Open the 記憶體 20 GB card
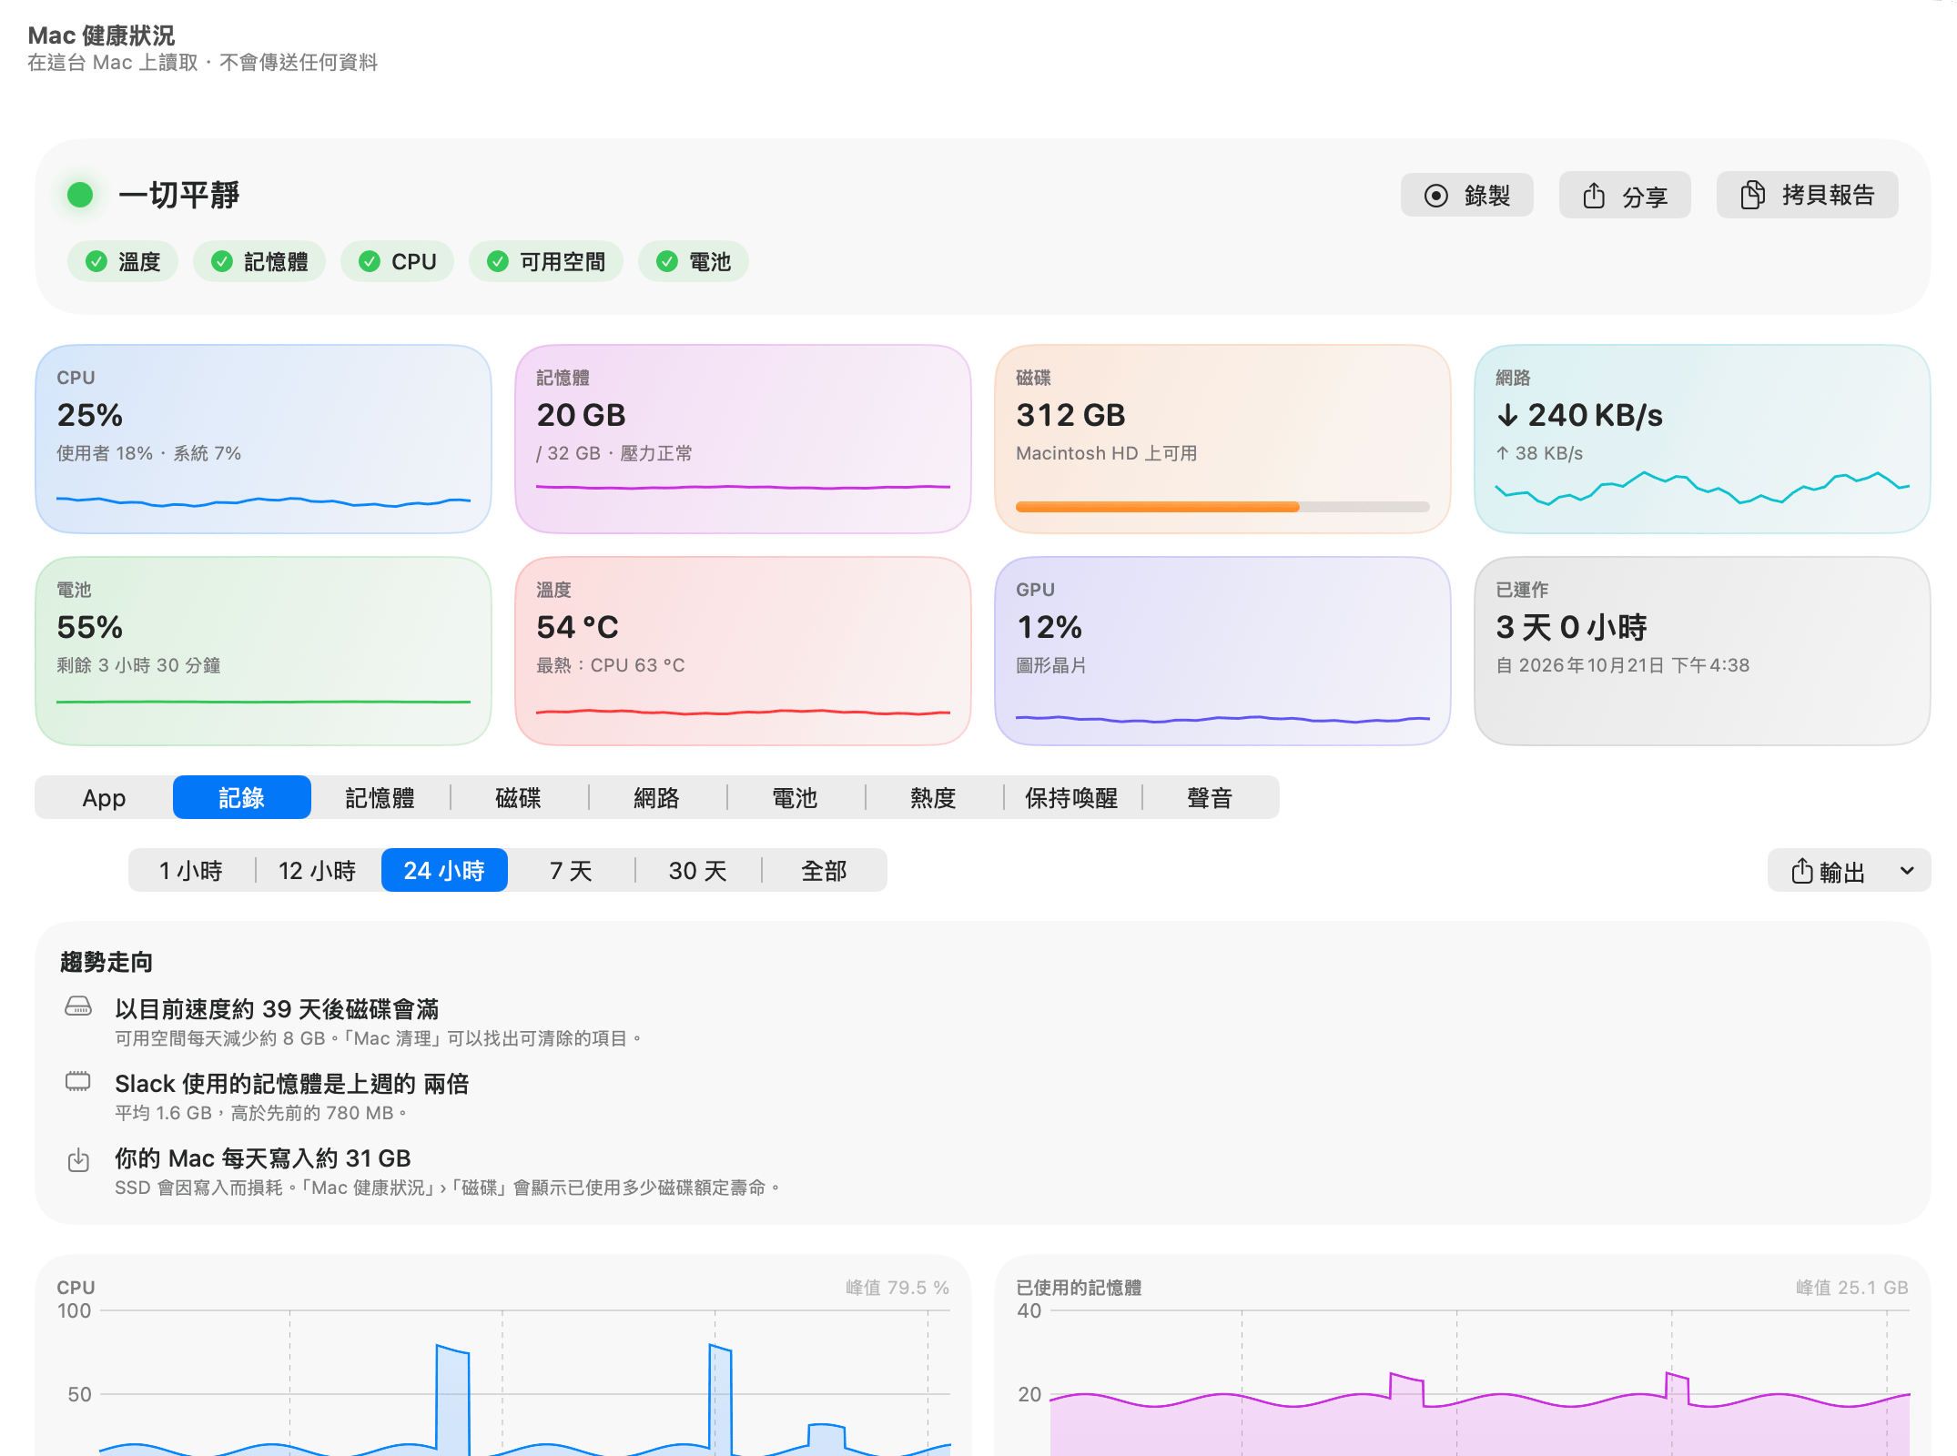This screenshot has width=1957, height=1456. (x=743, y=439)
